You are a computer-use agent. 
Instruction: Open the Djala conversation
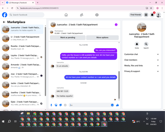[22, 103]
